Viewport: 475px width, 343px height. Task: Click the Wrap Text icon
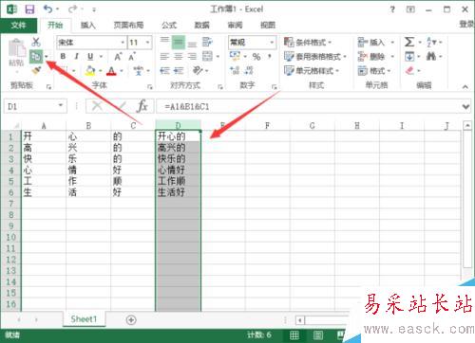pos(208,42)
